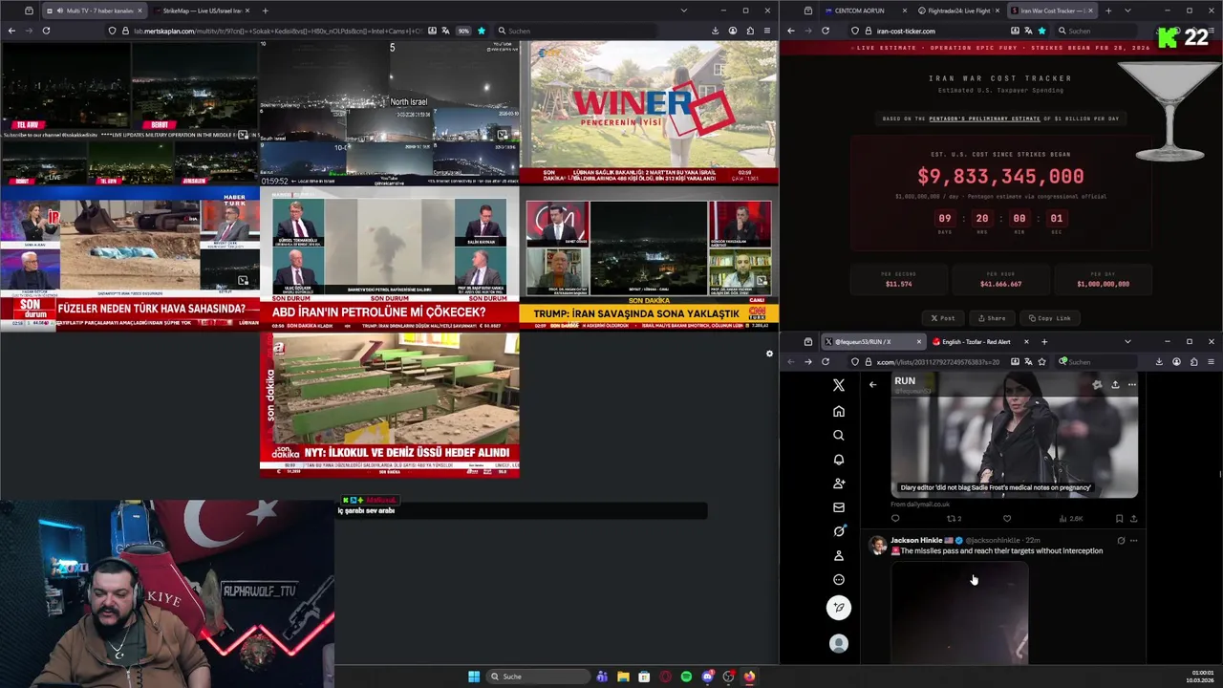Click the Post button on cost tracker
This screenshot has height=688, width=1223.
tap(943, 318)
